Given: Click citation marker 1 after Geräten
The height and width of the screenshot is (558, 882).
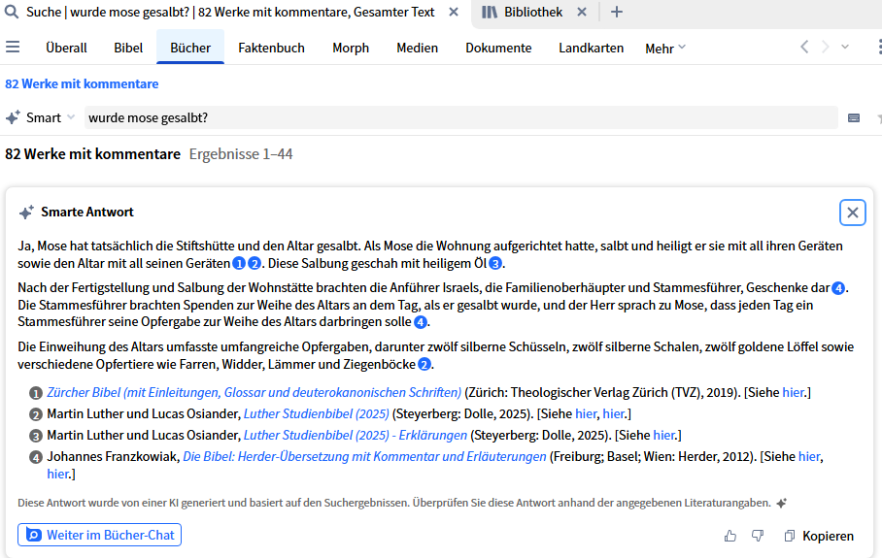Looking at the screenshot, I should click(x=239, y=264).
